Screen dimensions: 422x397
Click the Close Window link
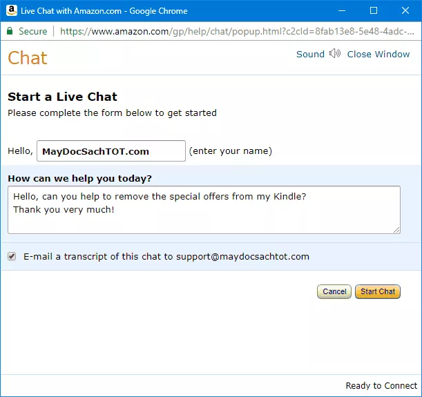(x=378, y=54)
